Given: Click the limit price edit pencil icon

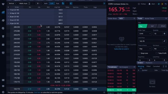Looking at the screenshot, I should pos(164,41).
